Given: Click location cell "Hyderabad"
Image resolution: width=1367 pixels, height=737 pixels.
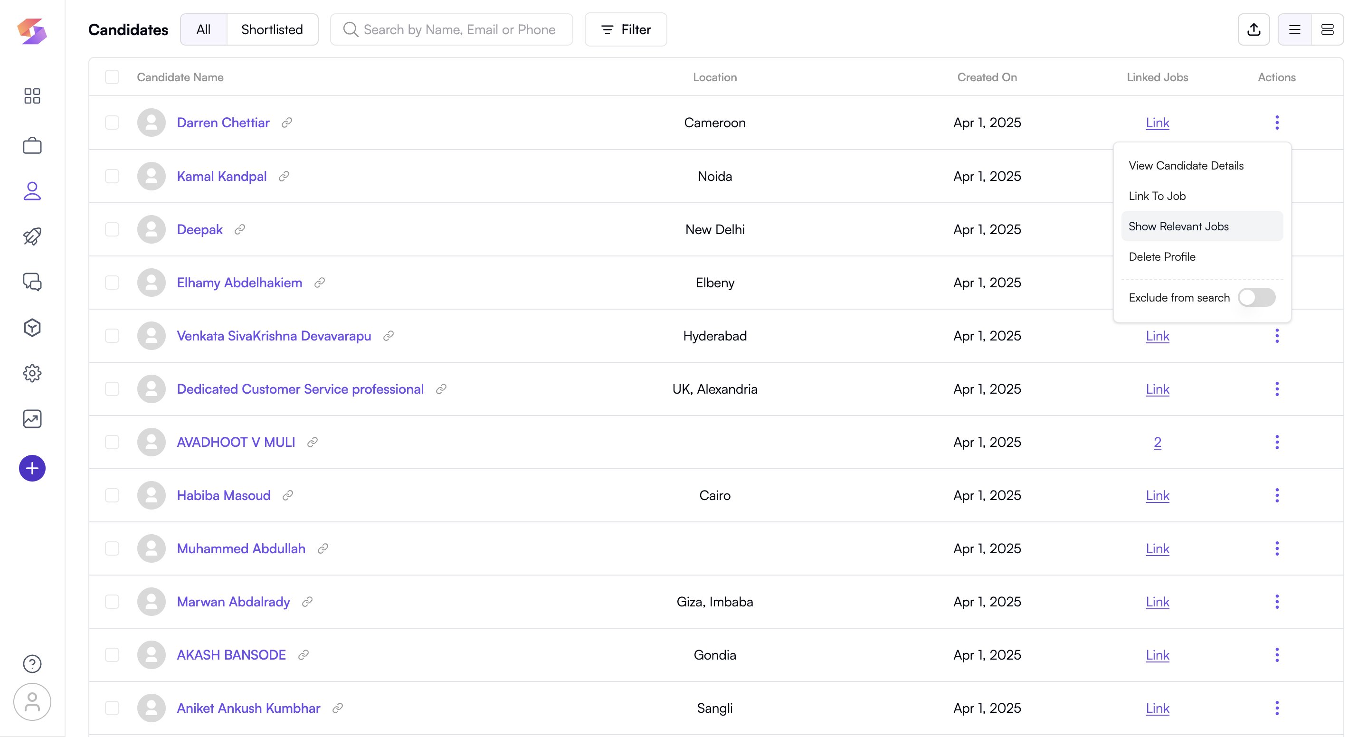Looking at the screenshot, I should [x=715, y=336].
